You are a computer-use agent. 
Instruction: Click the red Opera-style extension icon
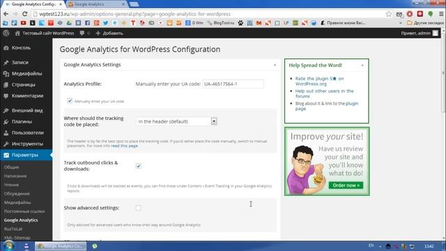410,14
